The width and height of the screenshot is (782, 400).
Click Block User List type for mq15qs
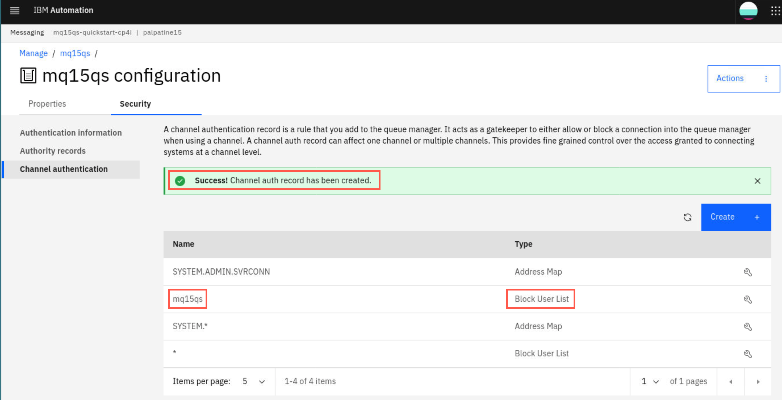coord(542,299)
